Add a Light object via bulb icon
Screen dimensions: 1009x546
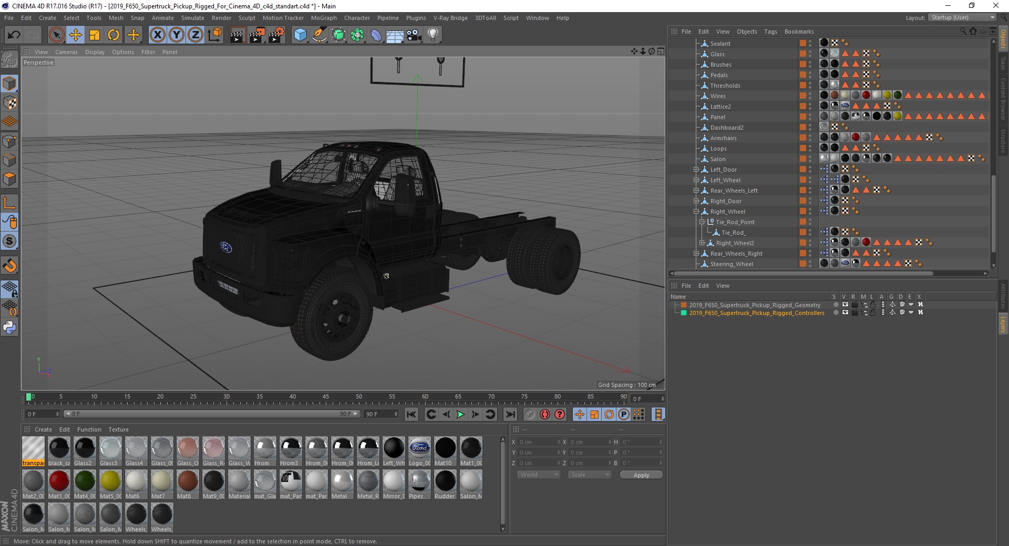click(x=433, y=35)
